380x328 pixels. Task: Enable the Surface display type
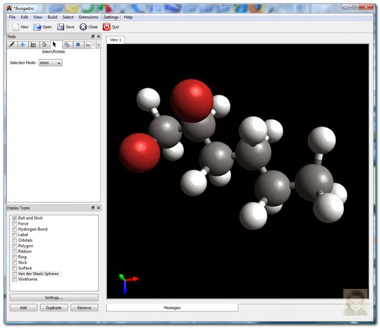tap(14, 268)
